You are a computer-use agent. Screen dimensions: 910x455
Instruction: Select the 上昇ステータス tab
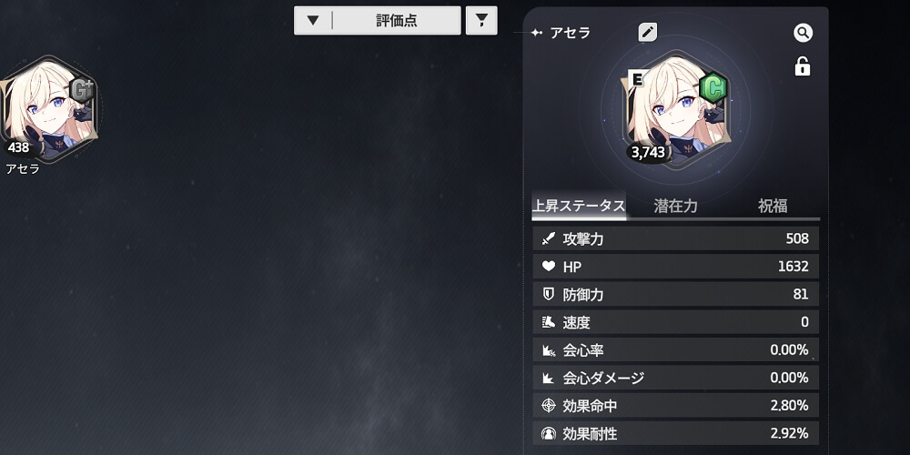point(579,206)
